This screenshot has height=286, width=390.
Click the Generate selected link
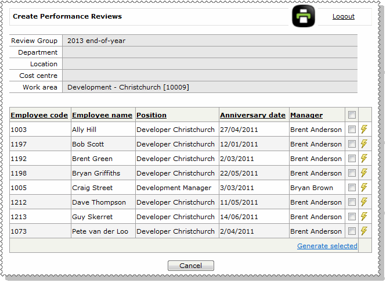(327, 246)
